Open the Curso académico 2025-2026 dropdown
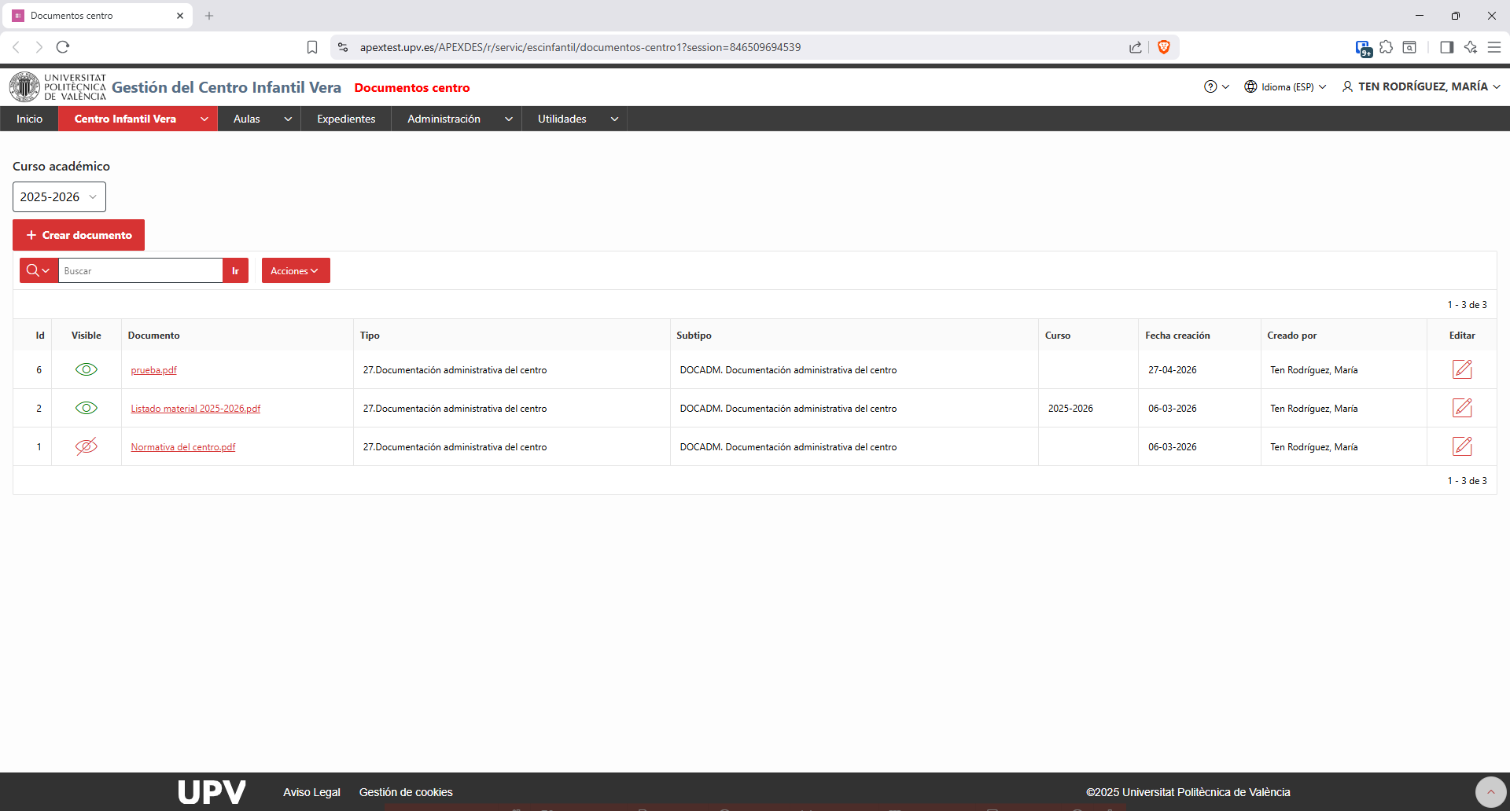The width and height of the screenshot is (1510, 811). click(59, 197)
